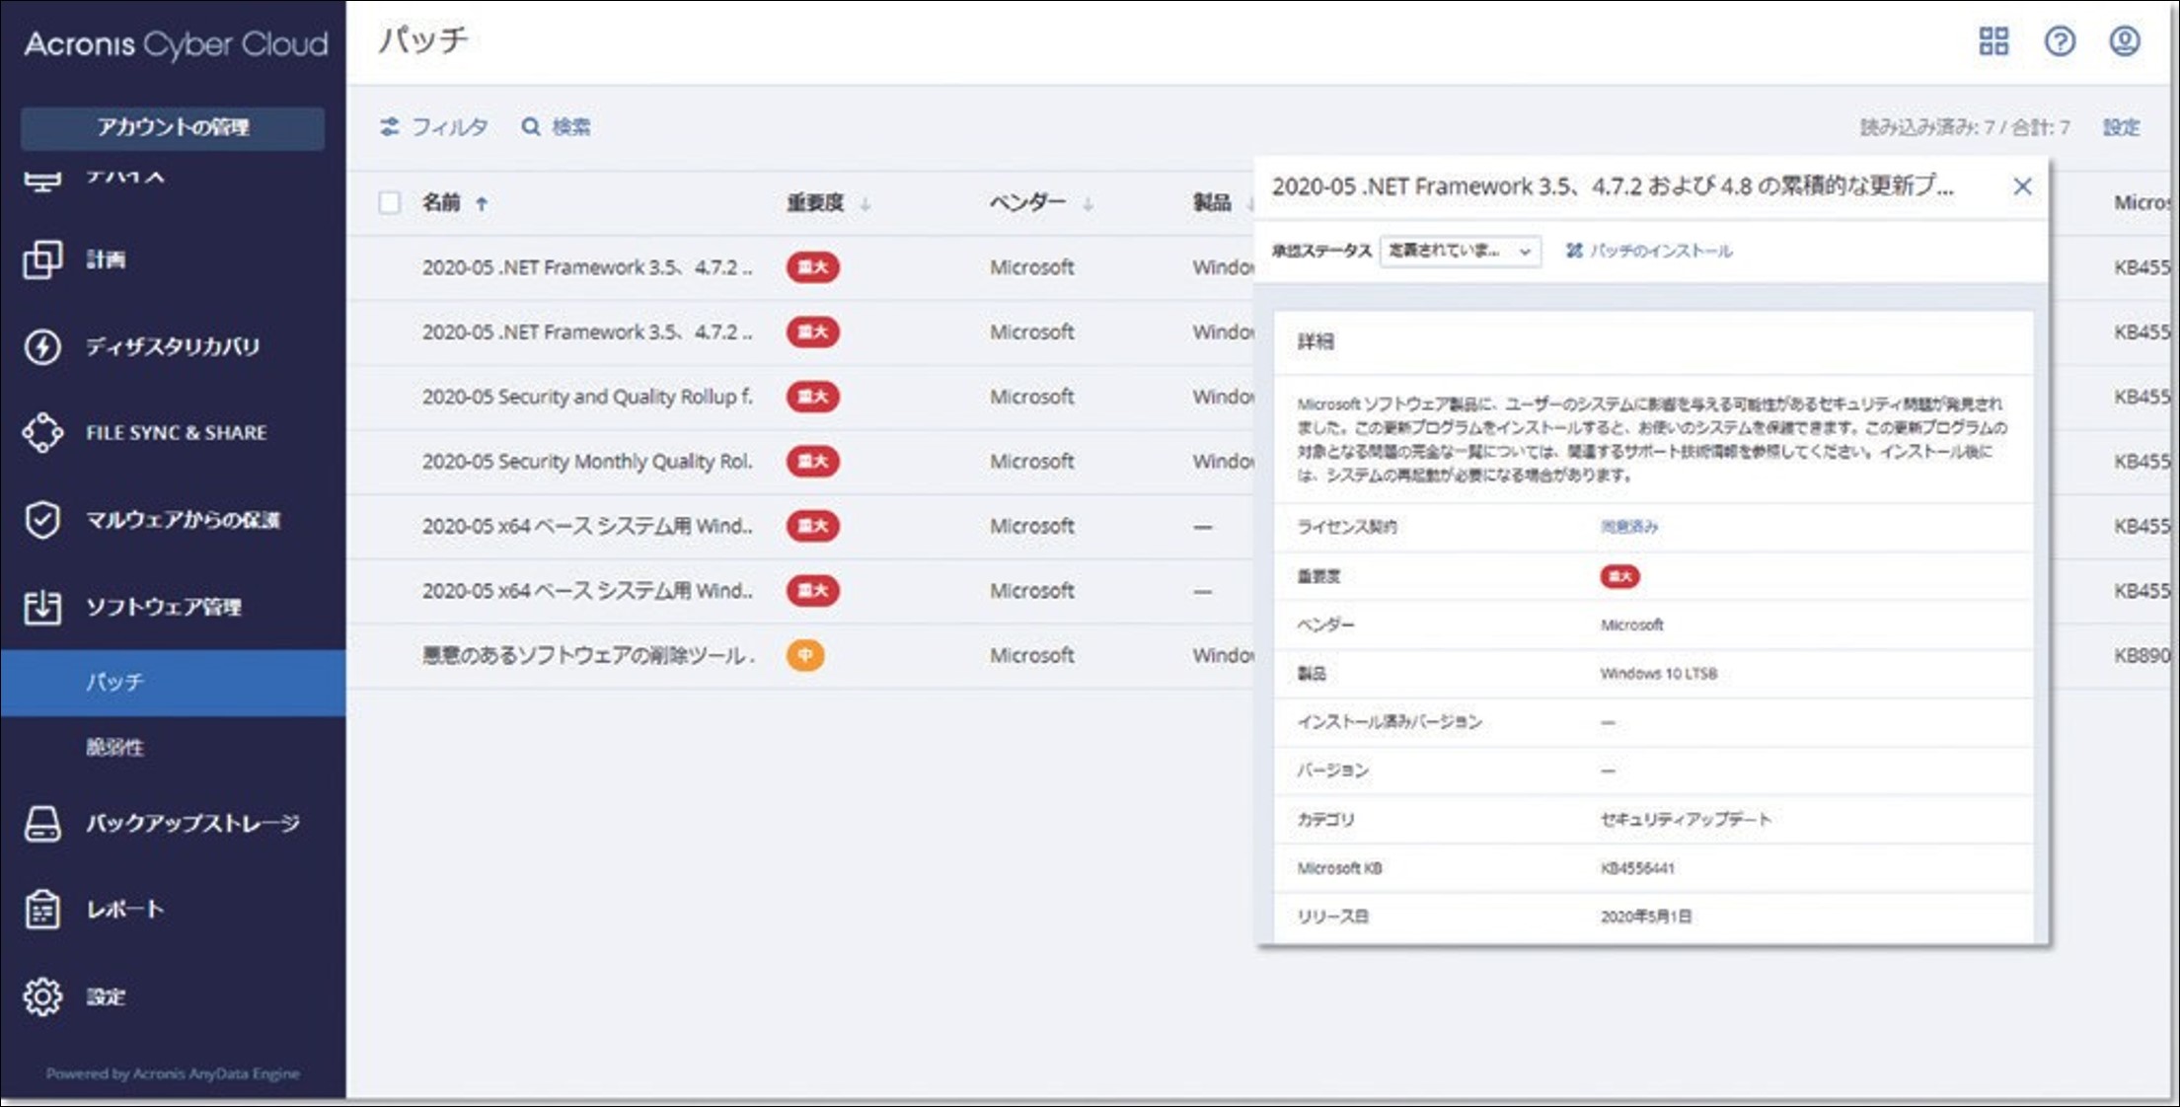This screenshot has width=2180, height=1107.
Task: Click フィルタ button label
Action: (x=450, y=126)
